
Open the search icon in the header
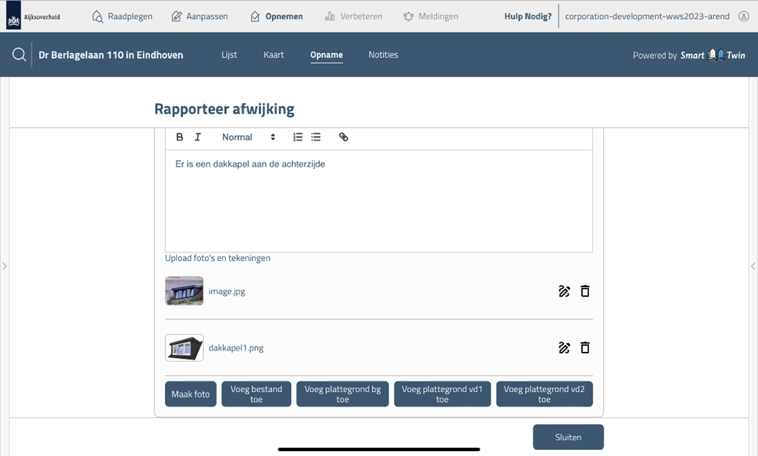point(18,54)
